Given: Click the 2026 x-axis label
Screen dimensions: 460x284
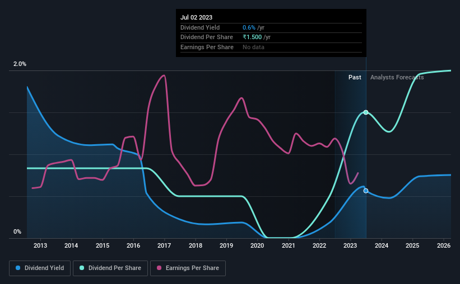Looking at the screenshot, I should [x=444, y=245].
